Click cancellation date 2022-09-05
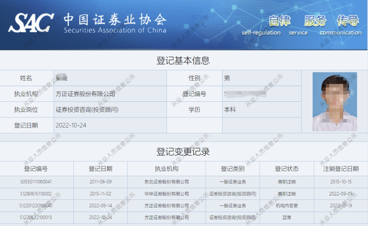This screenshot has width=368, height=226. click(341, 194)
